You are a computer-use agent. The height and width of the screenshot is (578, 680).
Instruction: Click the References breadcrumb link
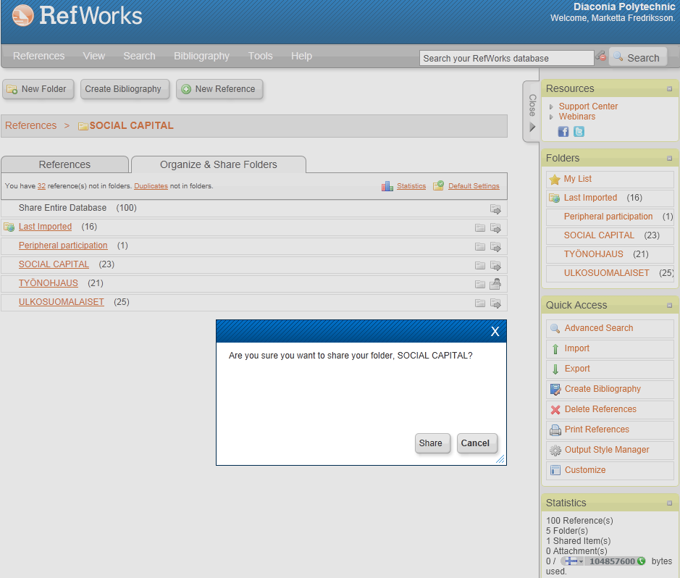tap(31, 125)
